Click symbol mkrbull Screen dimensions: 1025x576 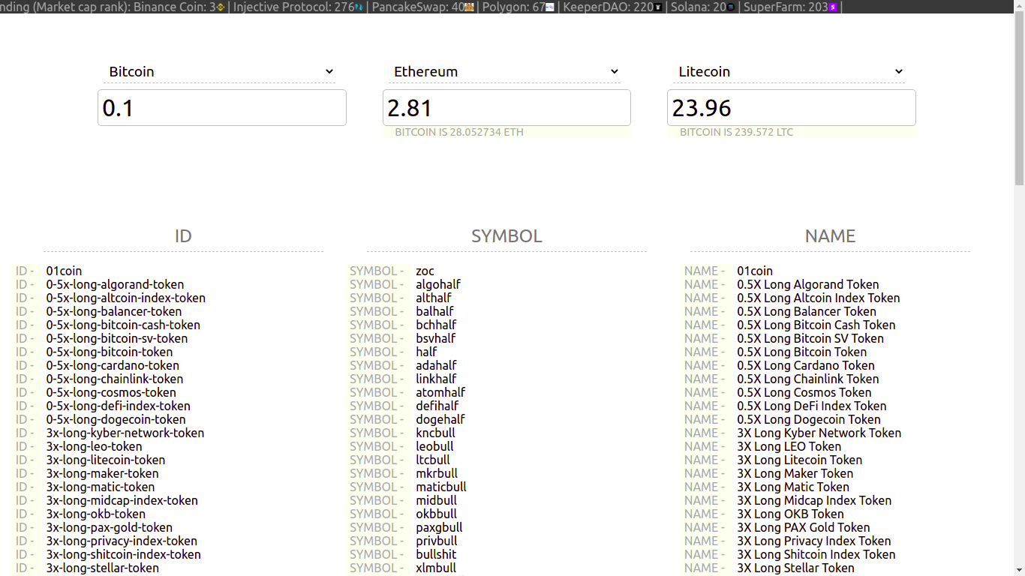tap(437, 474)
